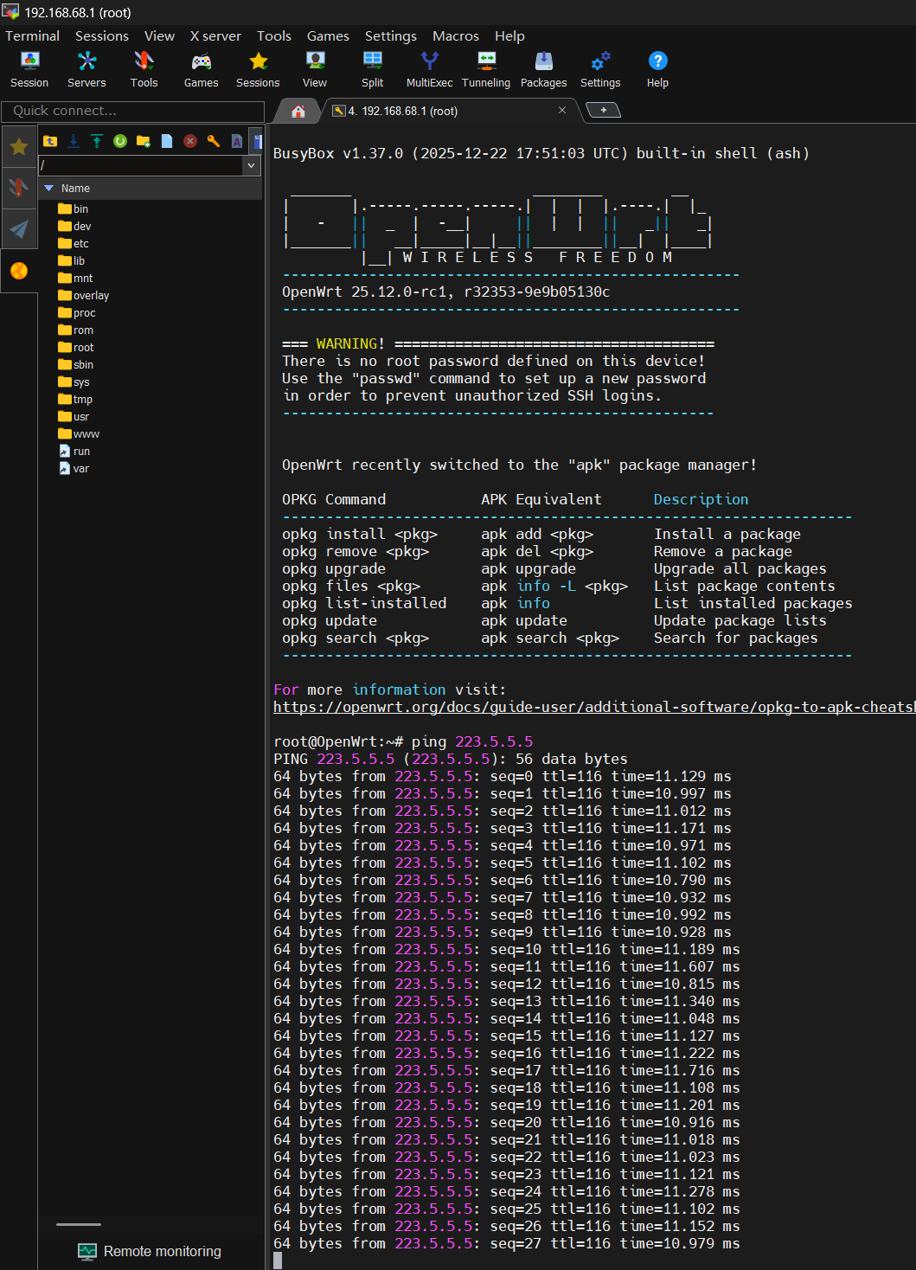Click the Split terminal icon
This screenshot has height=1270, width=916.
(372, 69)
